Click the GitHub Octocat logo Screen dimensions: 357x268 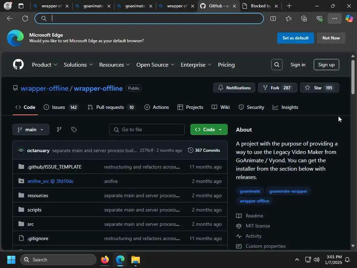pyautogui.click(x=18, y=65)
